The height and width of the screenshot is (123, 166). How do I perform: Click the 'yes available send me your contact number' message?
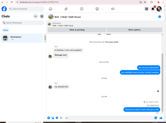pyautogui.click(x=140, y=72)
